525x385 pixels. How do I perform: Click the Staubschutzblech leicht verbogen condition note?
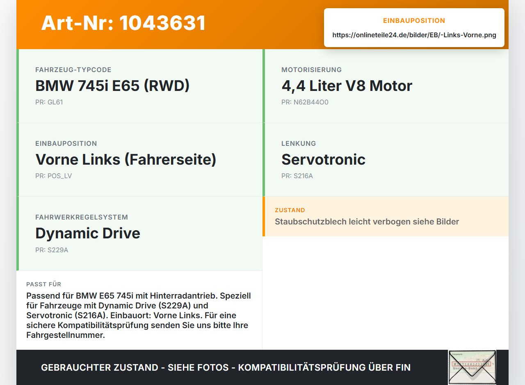367,222
